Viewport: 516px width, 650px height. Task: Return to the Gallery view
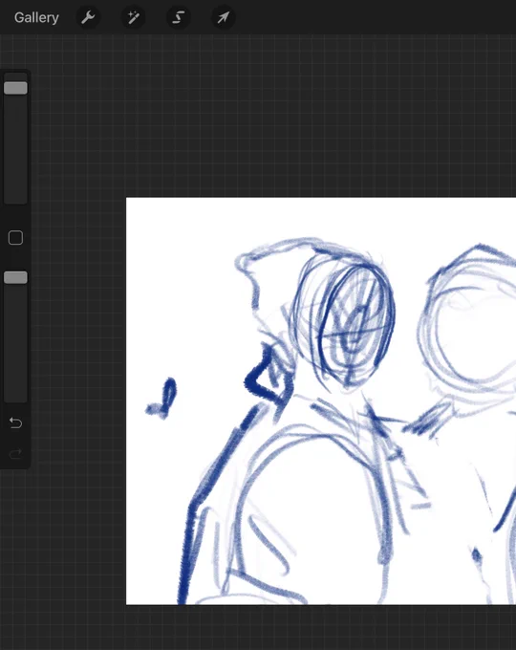coord(36,17)
